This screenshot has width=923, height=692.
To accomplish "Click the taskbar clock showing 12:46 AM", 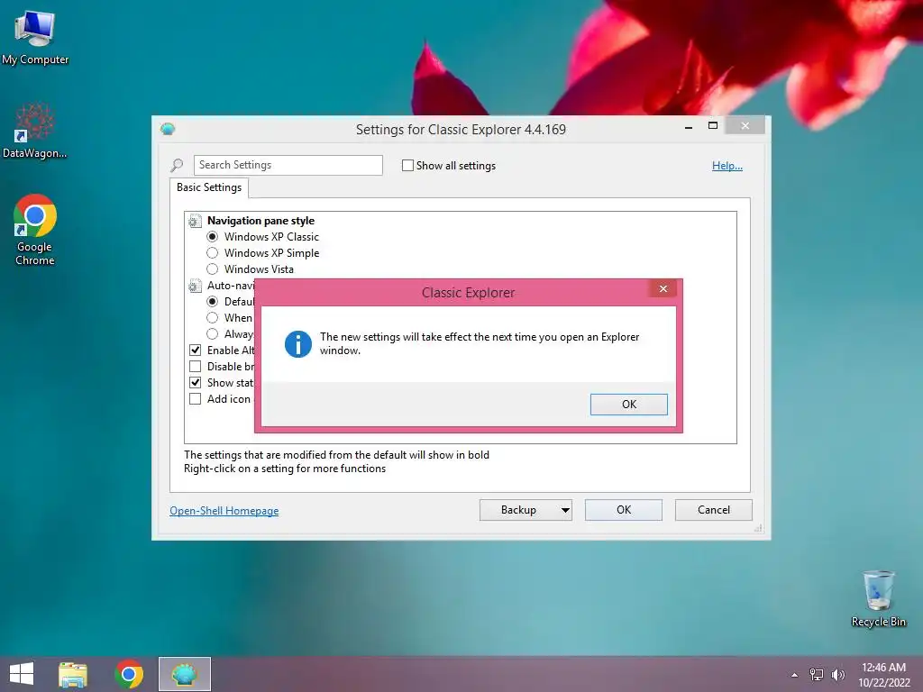I will point(883,674).
